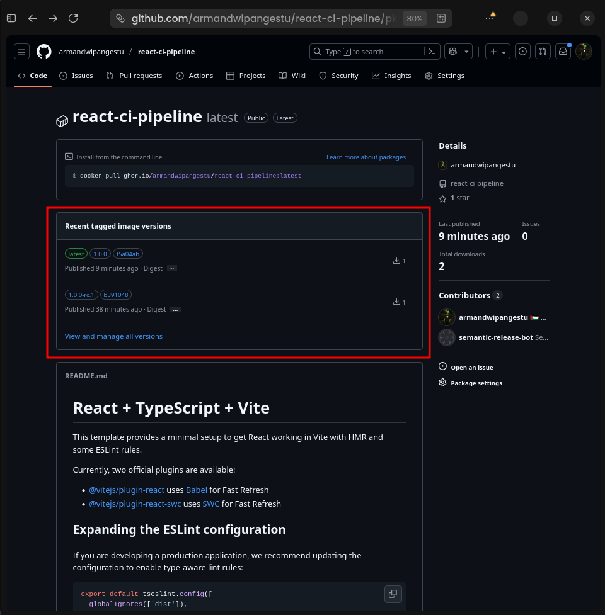Image resolution: width=605 pixels, height=615 pixels.
Task: Click View and manage all versions
Action: point(113,336)
